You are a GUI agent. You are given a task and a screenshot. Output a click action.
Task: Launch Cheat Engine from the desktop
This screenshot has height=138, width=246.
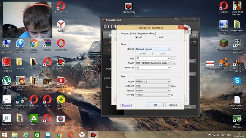(20, 101)
